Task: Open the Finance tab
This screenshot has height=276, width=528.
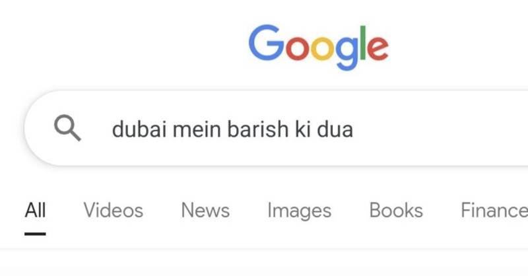Action: coord(494,210)
